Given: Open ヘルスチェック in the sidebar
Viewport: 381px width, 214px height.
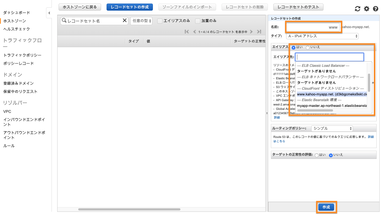Looking at the screenshot, I should click(x=17, y=29).
